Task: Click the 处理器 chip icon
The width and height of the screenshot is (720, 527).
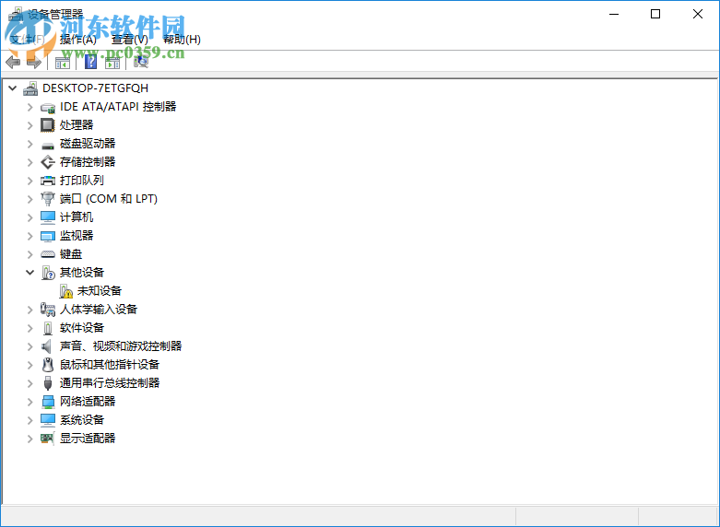Action: pos(48,125)
